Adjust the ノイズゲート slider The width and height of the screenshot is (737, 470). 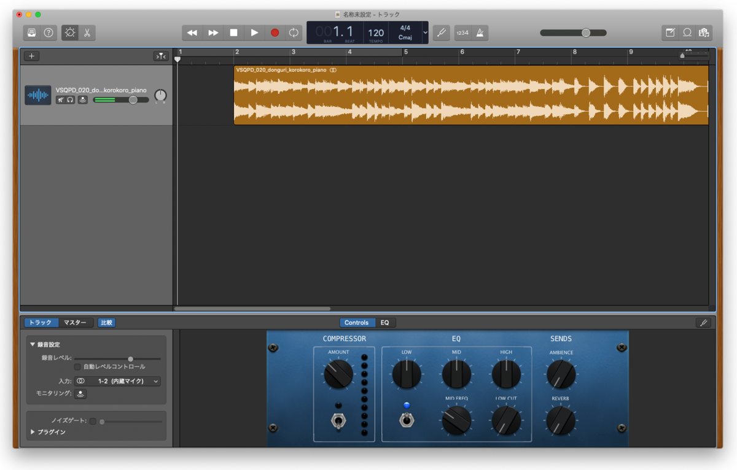click(x=130, y=422)
